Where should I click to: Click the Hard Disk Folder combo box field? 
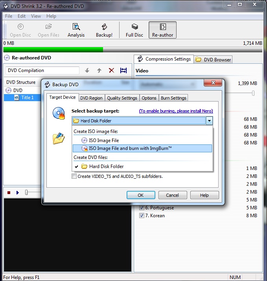coord(139,121)
